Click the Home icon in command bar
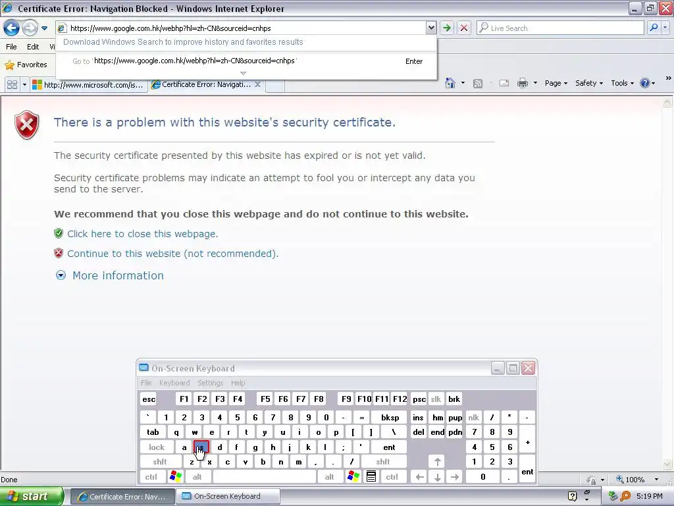Screen dimensions: 674x506 point(450,83)
